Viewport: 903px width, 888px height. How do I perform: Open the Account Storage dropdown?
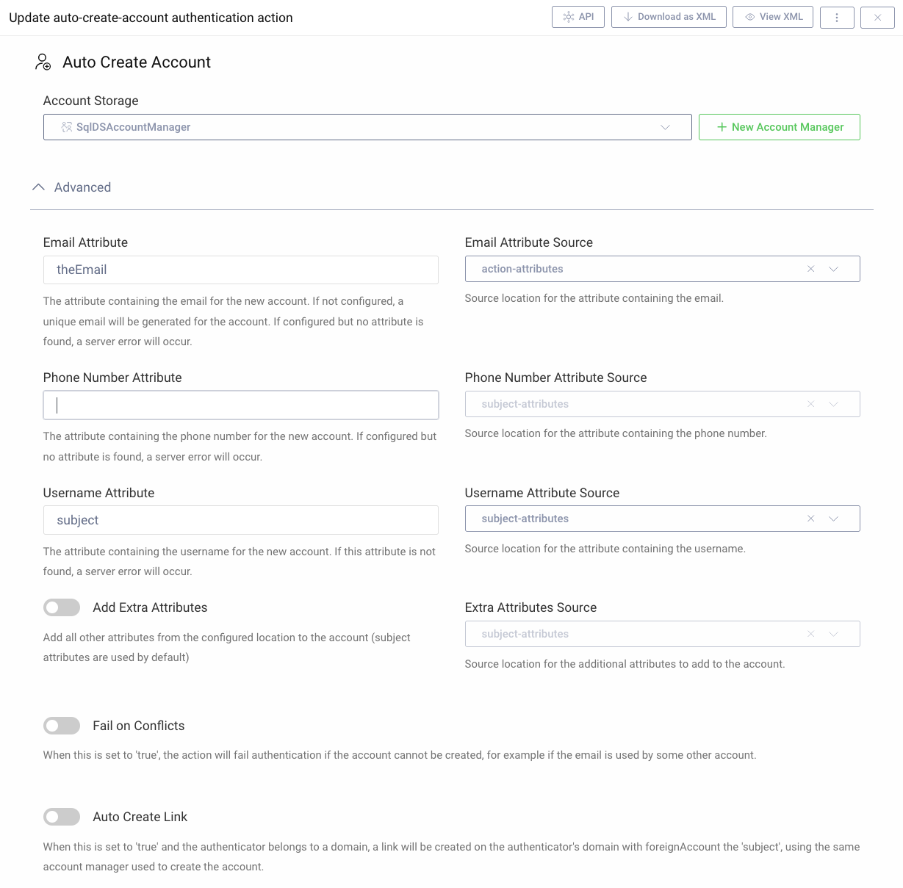click(x=666, y=126)
